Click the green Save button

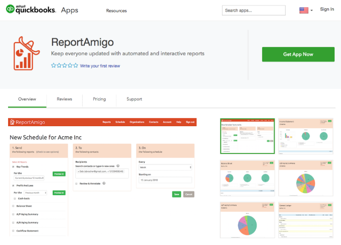click(x=177, y=194)
